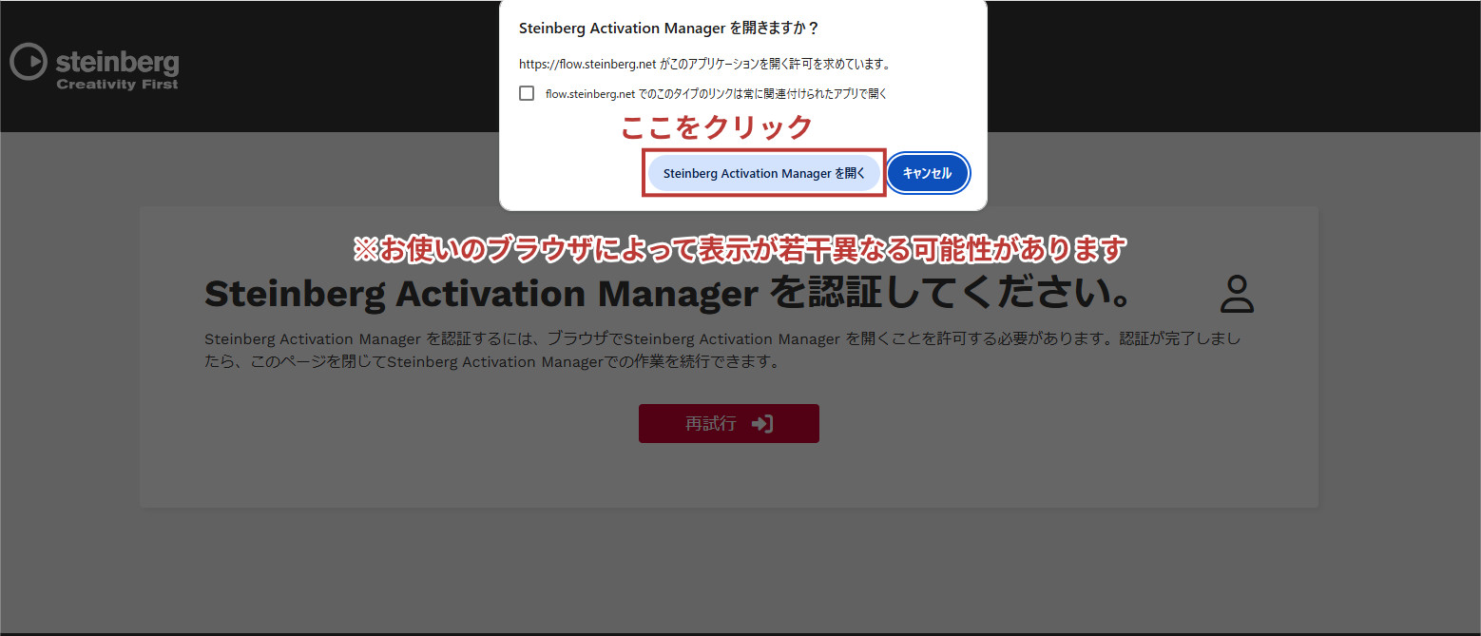Click the Steinberg logo in the header
The width and height of the screenshot is (1481, 636).
click(x=94, y=66)
